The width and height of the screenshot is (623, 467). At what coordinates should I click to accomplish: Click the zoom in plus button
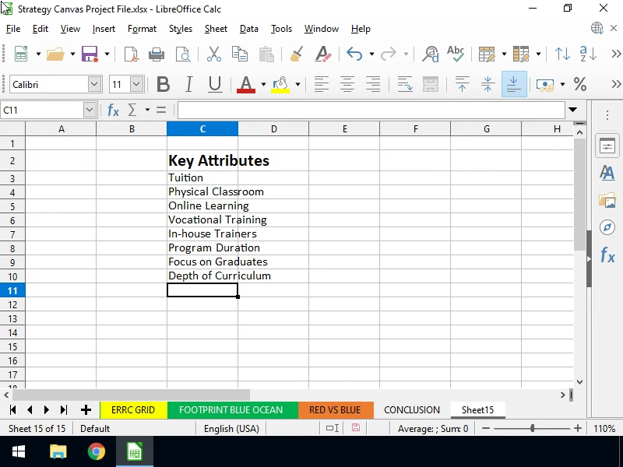(x=578, y=428)
